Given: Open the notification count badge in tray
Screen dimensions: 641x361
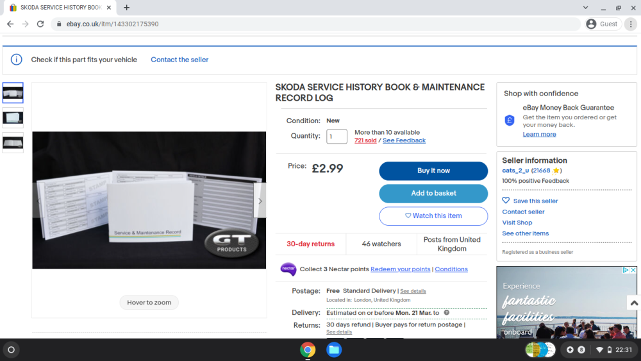Looking at the screenshot, I should pos(581,350).
